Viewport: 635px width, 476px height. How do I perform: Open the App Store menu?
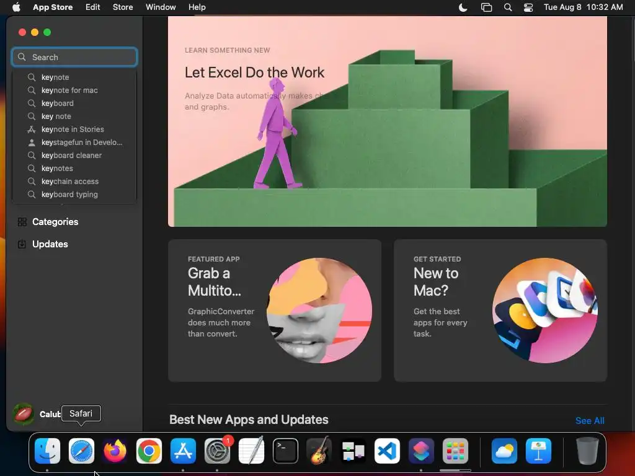53,7
